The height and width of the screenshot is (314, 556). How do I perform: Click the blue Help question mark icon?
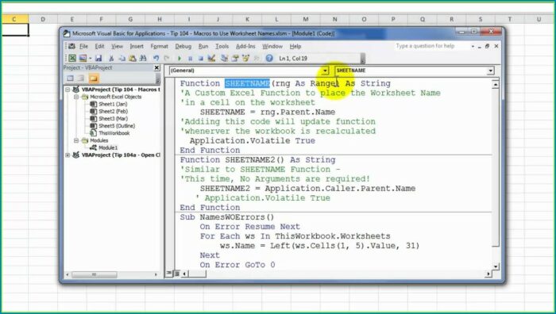click(x=269, y=58)
